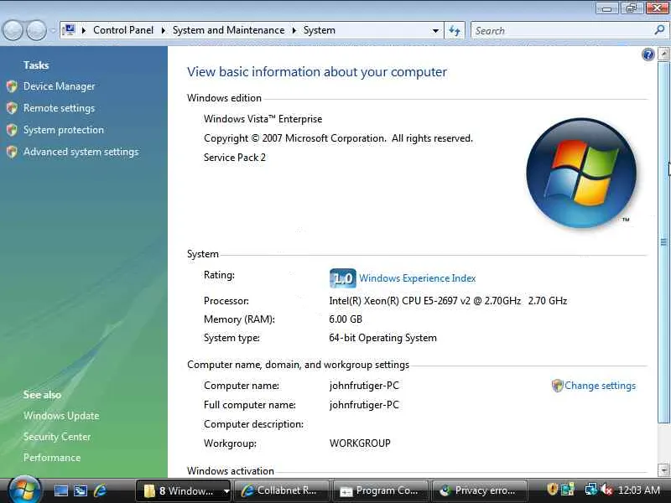
Task: Click the scrollbar up arrow
Action: (663, 54)
